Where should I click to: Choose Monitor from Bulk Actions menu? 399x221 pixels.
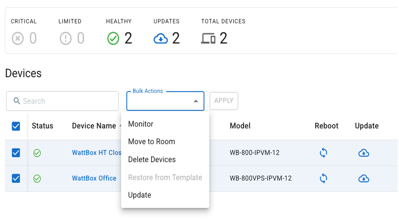(165, 124)
